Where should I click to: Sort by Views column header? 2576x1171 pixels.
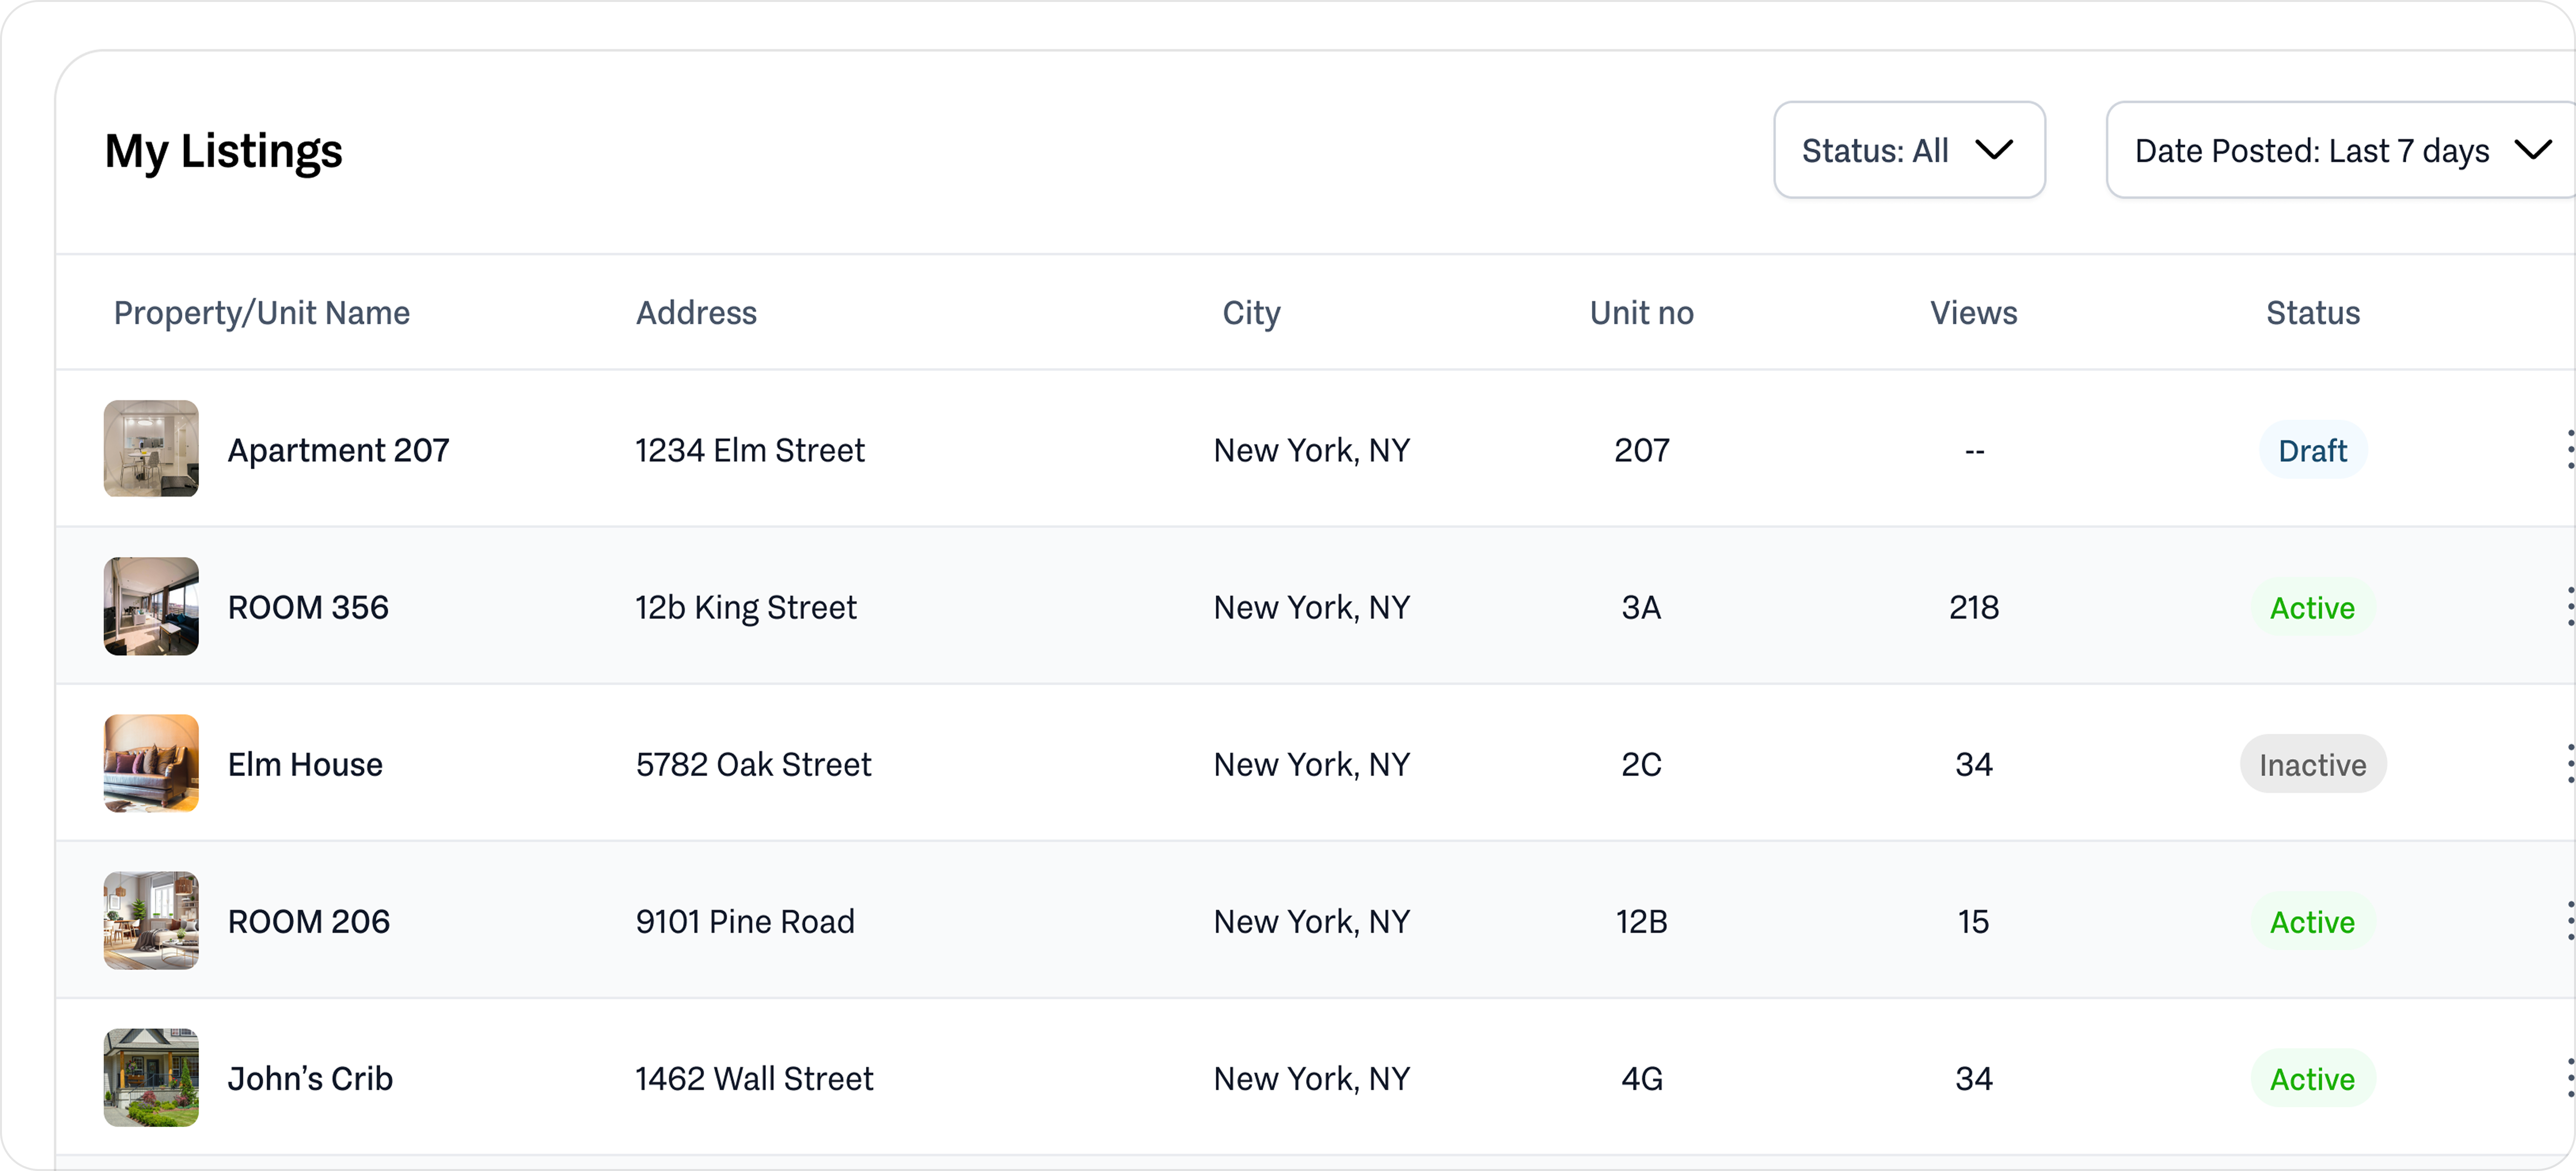(1974, 313)
